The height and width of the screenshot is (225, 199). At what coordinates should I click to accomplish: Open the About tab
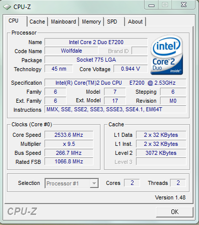click(135, 22)
